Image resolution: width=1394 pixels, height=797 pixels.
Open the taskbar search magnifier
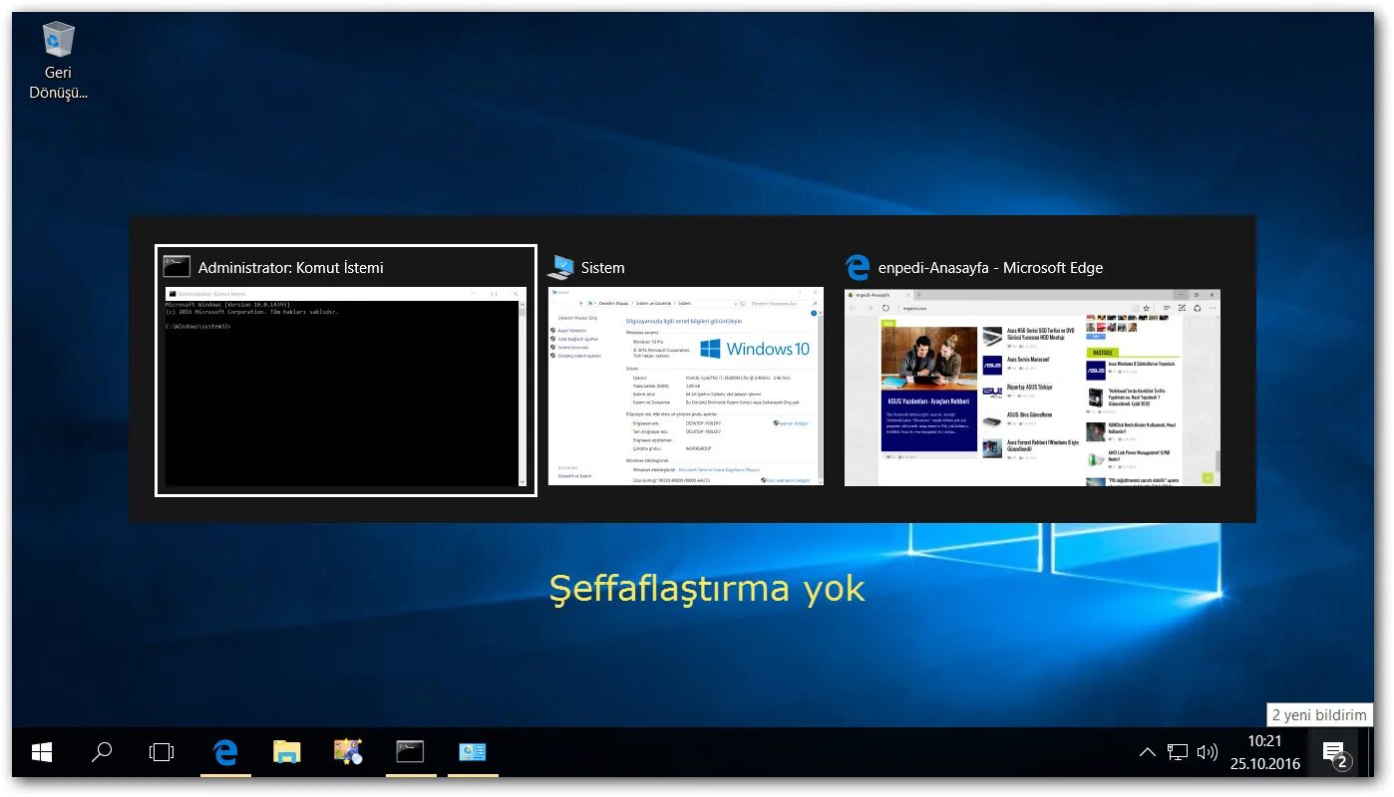(102, 752)
